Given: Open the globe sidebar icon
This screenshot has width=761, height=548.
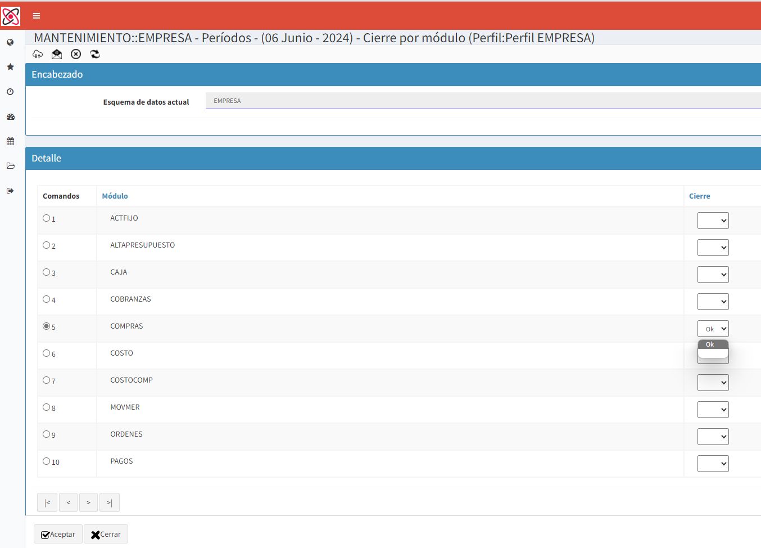Looking at the screenshot, I should pos(10,42).
